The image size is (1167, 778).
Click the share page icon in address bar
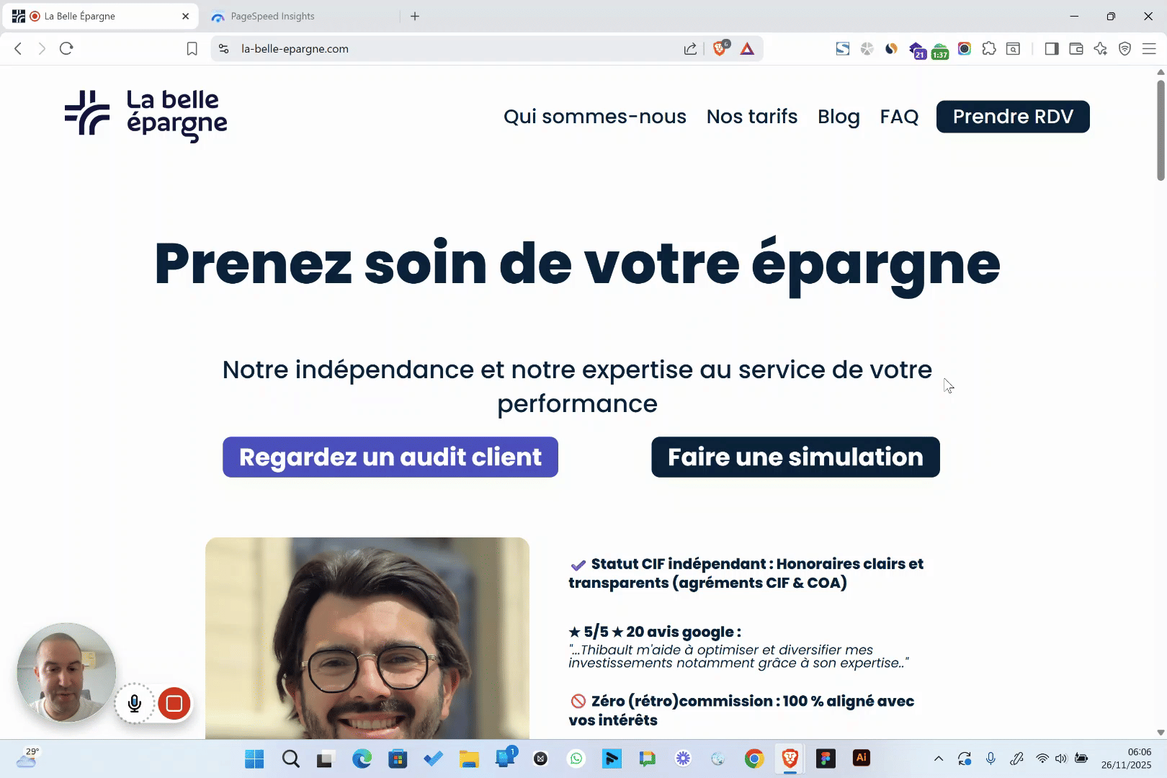tap(690, 49)
